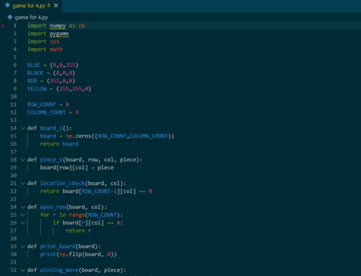Collapse the board_1 function fold arrow
Screen dimensions: 361x276
point(23,128)
